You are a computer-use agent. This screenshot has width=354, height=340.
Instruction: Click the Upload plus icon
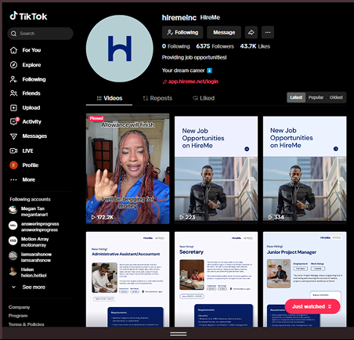click(x=13, y=107)
